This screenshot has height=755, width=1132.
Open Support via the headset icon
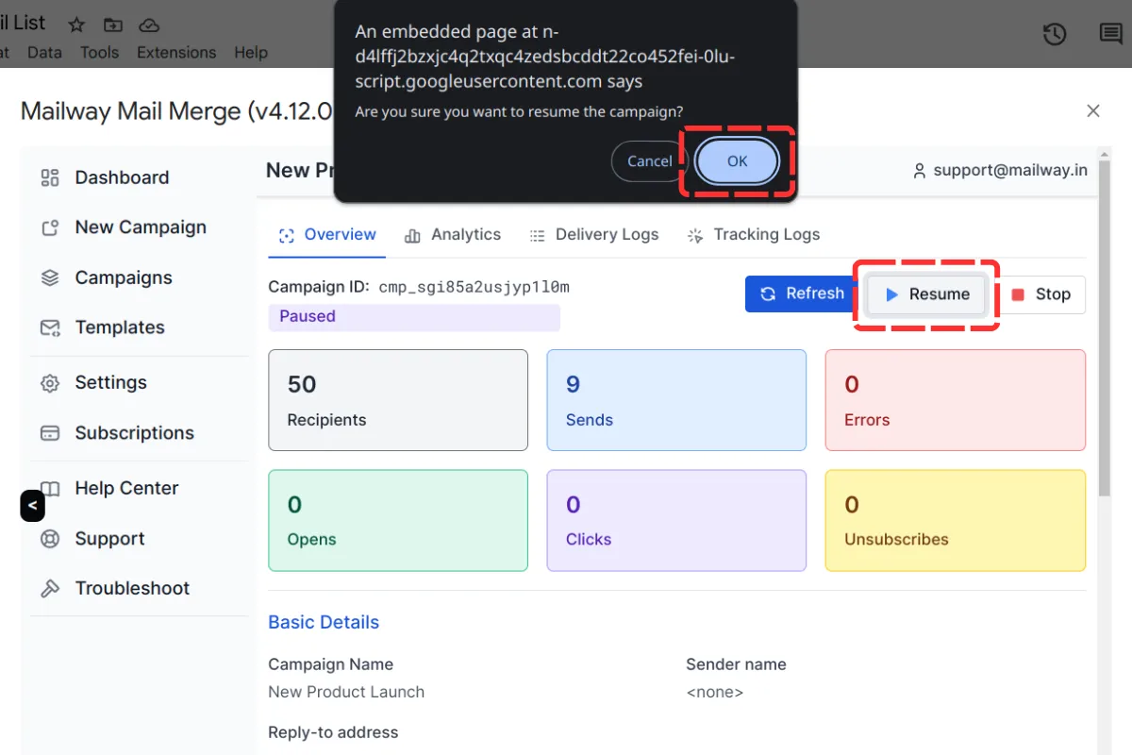pyautogui.click(x=49, y=538)
